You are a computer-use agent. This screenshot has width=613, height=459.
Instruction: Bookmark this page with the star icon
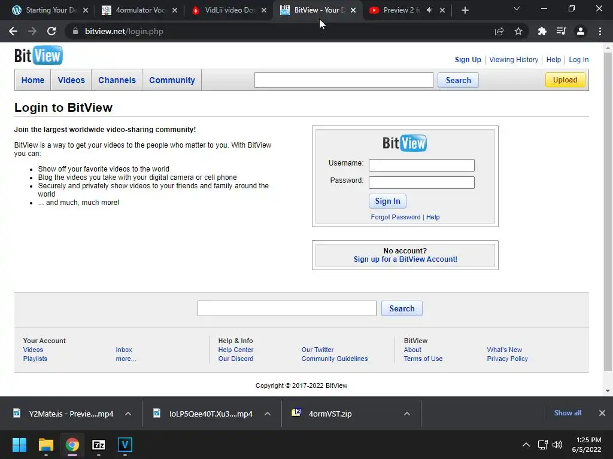pyautogui.click(x=518, y=31)
